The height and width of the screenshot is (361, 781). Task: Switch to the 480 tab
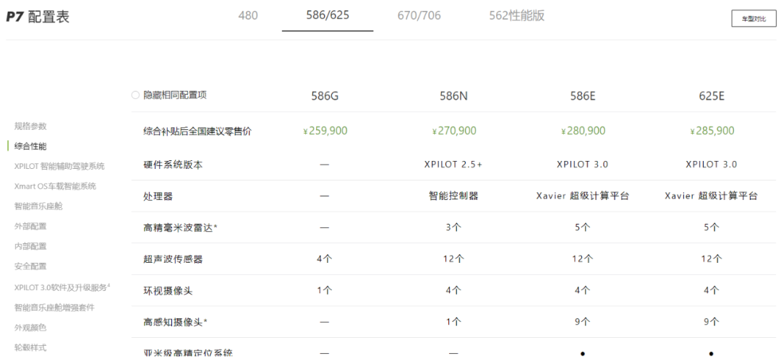coord(248,15)
